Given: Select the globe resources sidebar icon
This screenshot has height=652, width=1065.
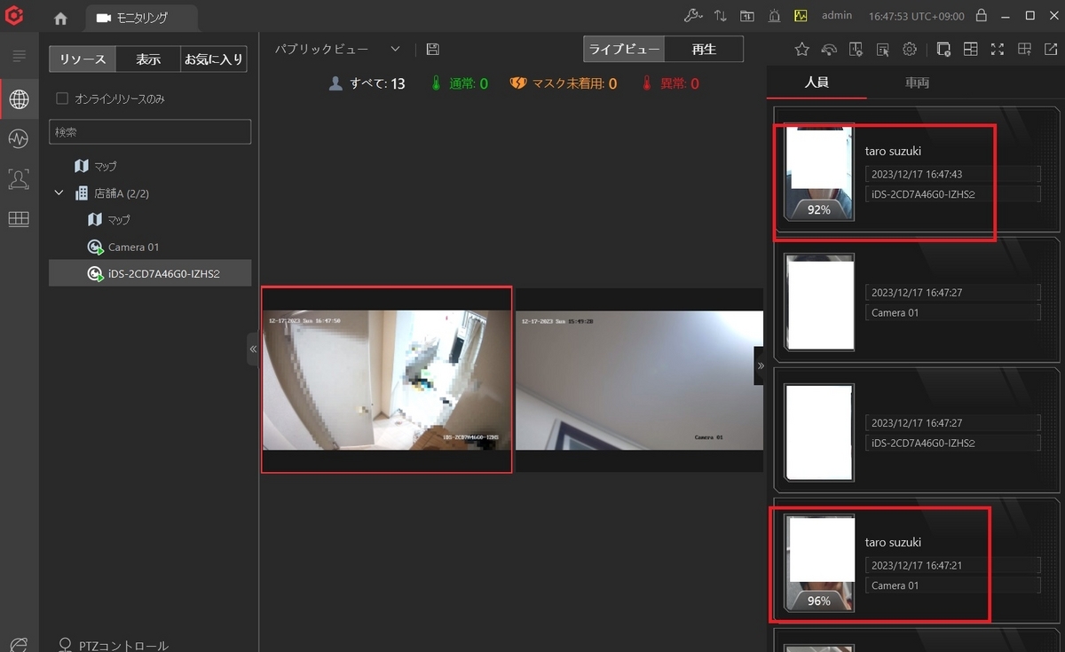Looking at the screenshot, I should pyautogui.click(x=19, y=99).
